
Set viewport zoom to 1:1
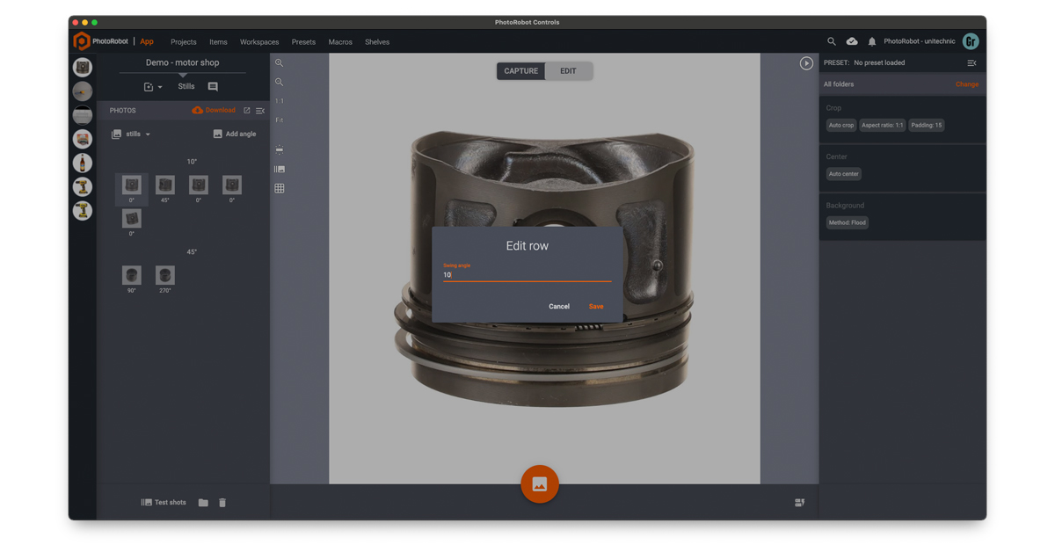pyautogui.click(x=280, y=100)
